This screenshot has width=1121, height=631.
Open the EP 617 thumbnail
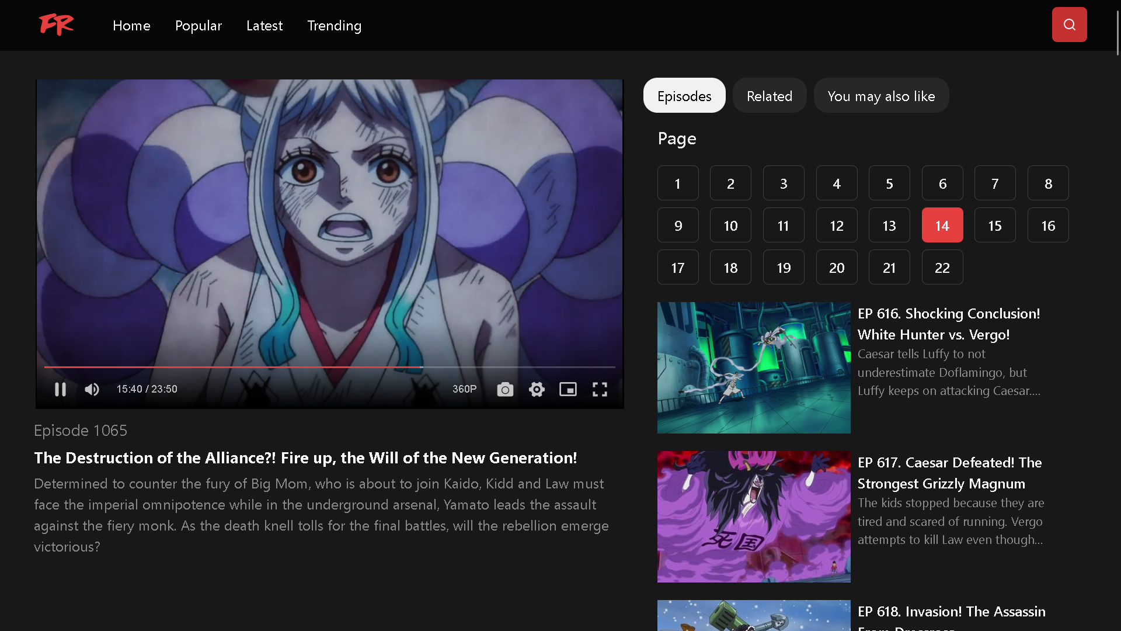pos(754,516)
